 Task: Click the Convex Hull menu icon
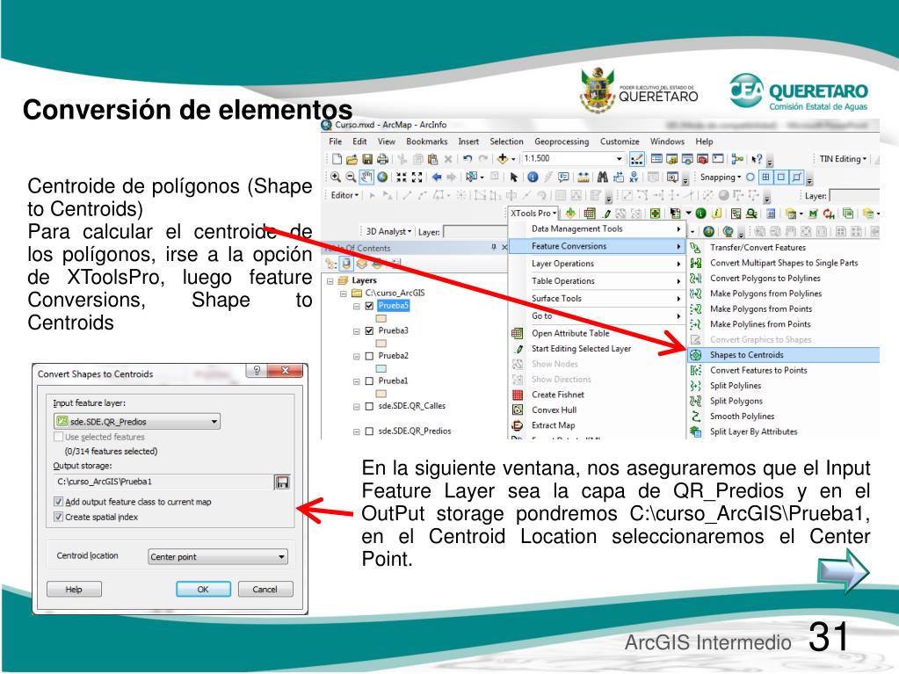(518, 409)
